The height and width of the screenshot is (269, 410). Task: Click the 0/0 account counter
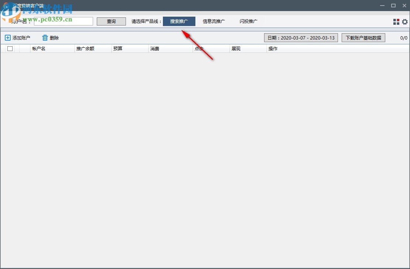click(404, 38)
